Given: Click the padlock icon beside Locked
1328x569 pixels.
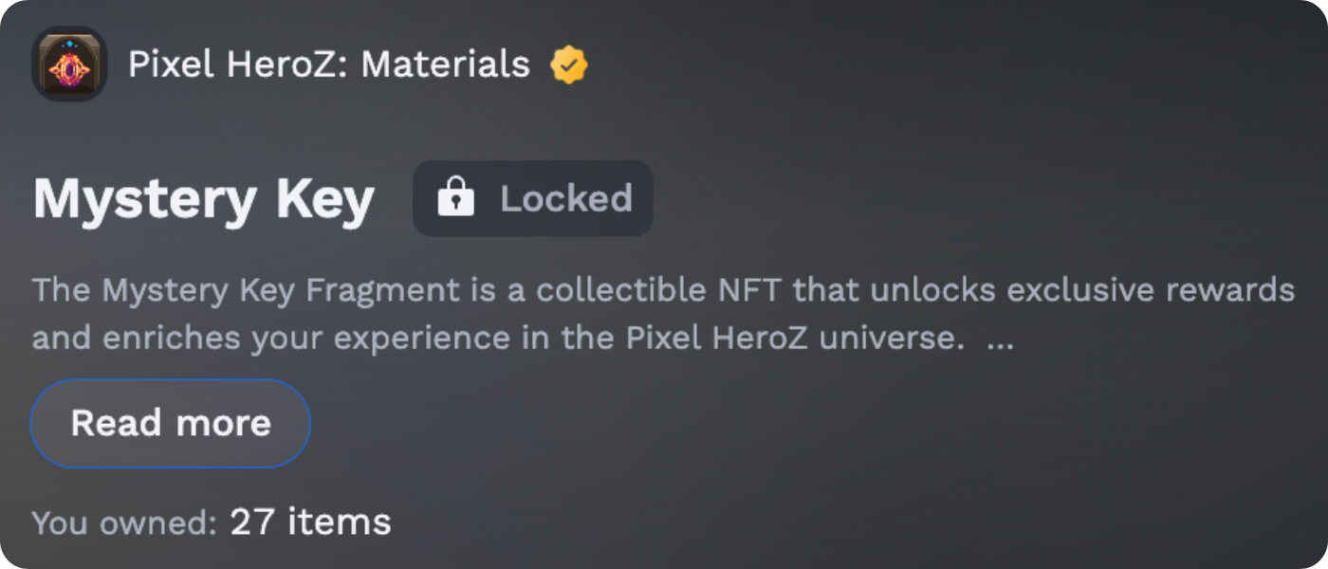Looking at the screenshot, I should (455, 198).
